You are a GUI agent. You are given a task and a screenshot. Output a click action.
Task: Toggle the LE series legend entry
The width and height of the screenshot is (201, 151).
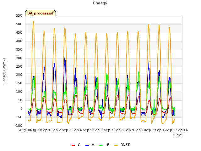click(x=104, y=145)
